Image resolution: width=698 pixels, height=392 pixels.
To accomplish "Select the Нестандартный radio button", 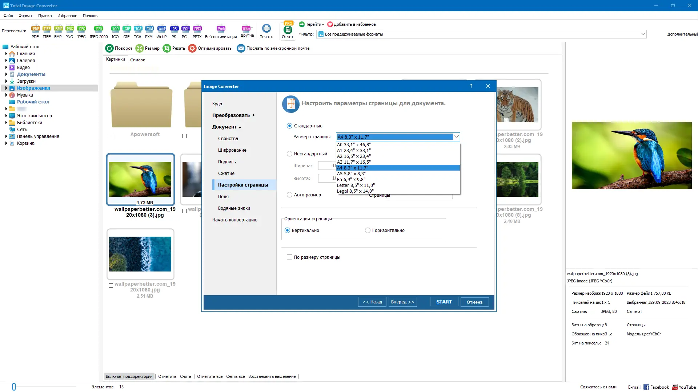I will tap(289, 154).
